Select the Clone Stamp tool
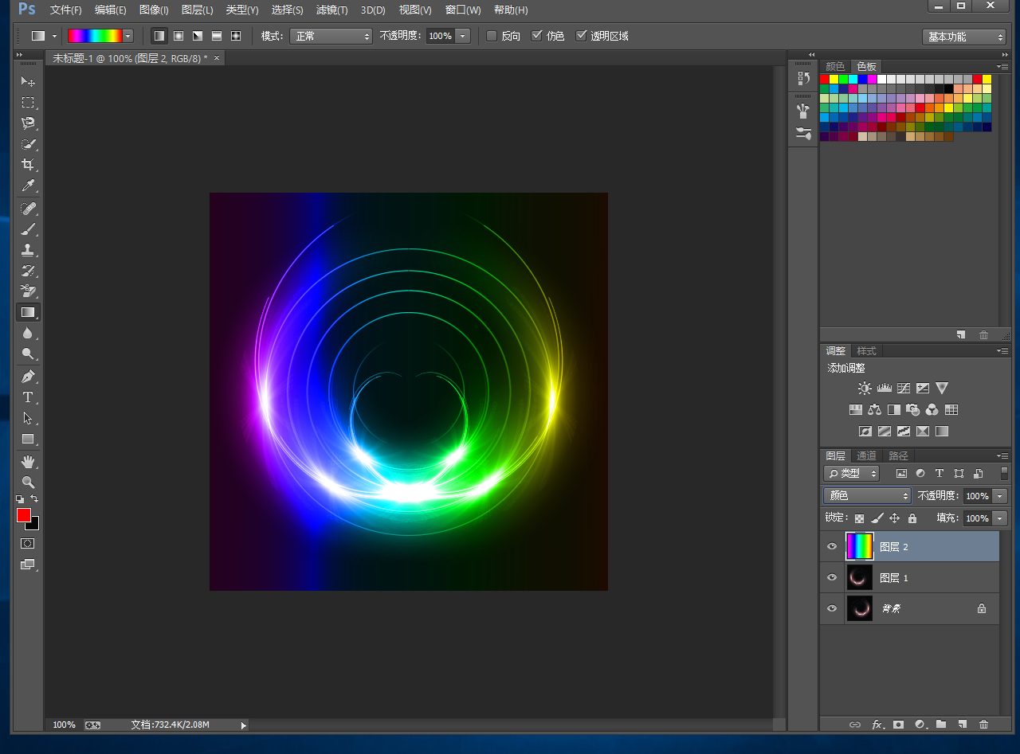 (28, 250)
